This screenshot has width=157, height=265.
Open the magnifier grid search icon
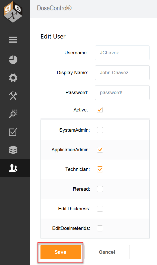(13, 114)
